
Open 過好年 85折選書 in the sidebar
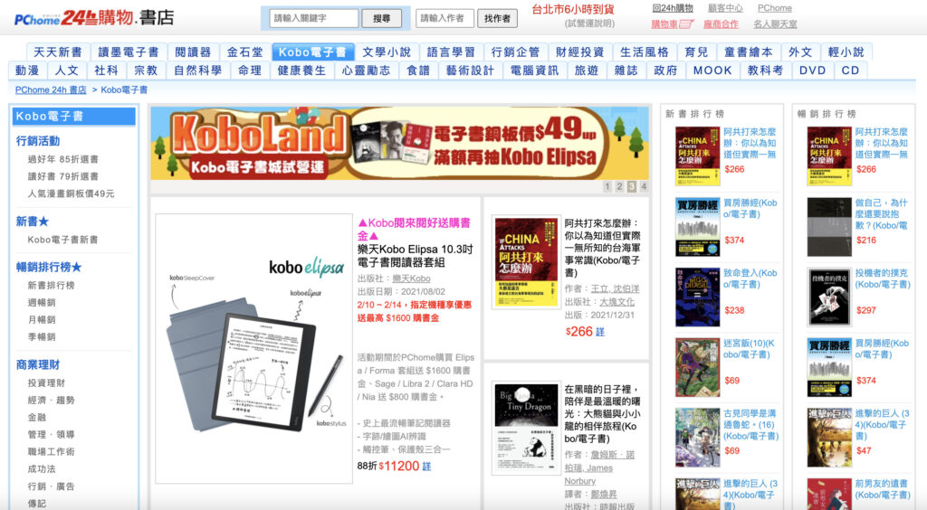coord(63,159)
